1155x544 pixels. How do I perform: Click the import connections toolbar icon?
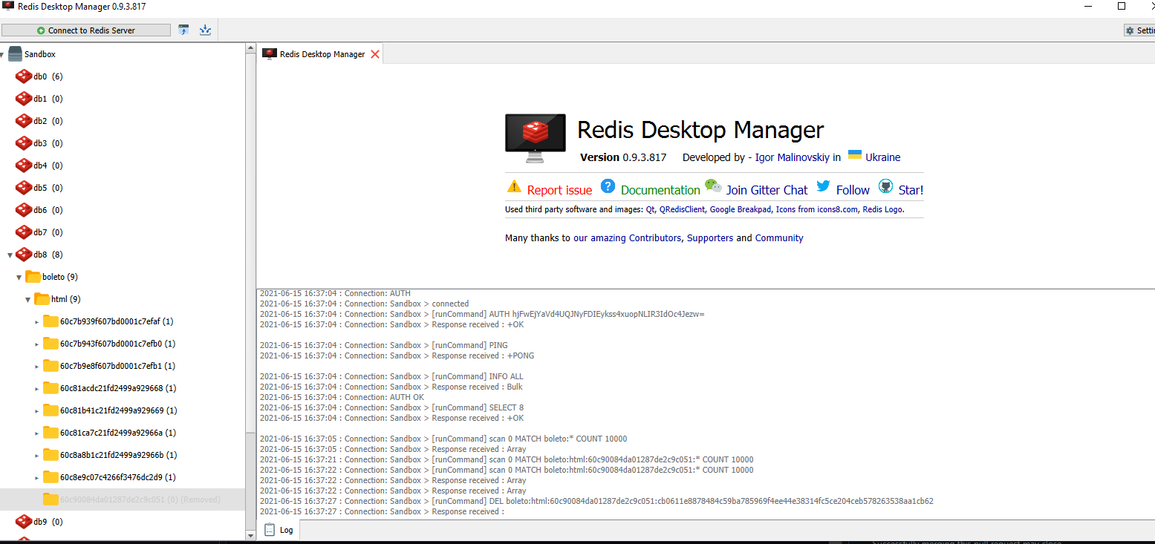pos(183,30)
